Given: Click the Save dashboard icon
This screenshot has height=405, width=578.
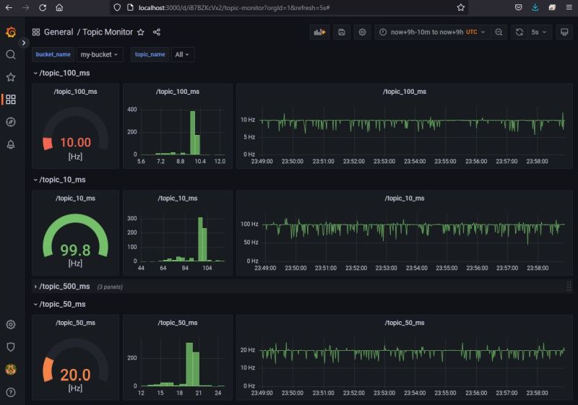Looking at the screenshot, I should pyautogui.click(x=342, y=32).
